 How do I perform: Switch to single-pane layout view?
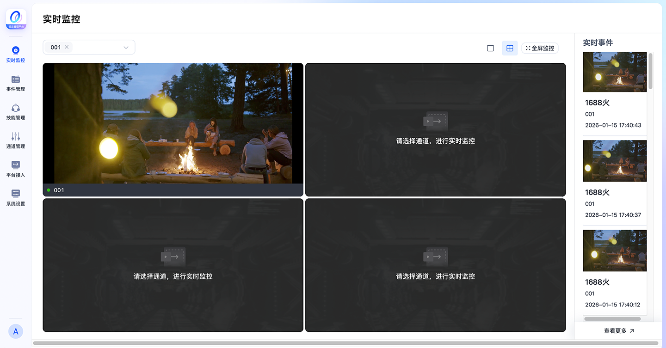click(491, 48)
